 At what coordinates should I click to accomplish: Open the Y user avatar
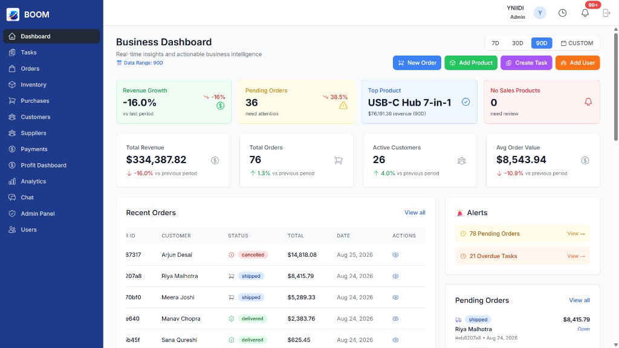tap(540, 13)
